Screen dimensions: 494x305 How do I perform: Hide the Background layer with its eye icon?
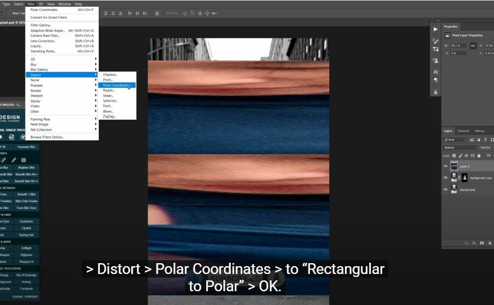[x=446, y=189]
